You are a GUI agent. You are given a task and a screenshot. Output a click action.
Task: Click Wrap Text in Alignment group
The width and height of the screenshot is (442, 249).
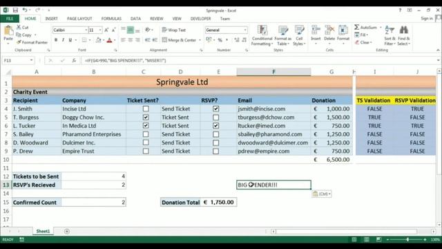click(174, 30)
